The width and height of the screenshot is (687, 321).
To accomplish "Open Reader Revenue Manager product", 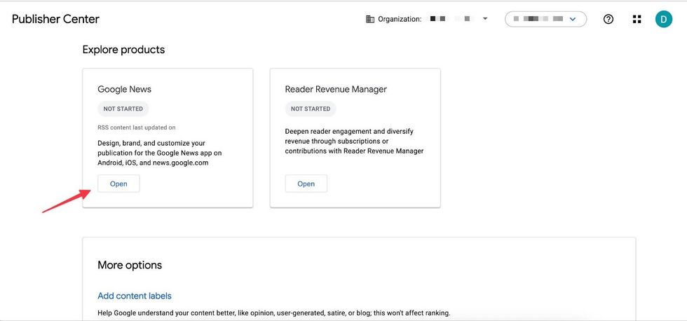I will [306, 184].
